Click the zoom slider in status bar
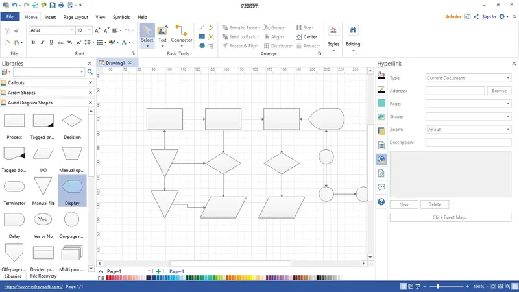The image size is (519, 292). pyautogui.click(x=438, y=286)
